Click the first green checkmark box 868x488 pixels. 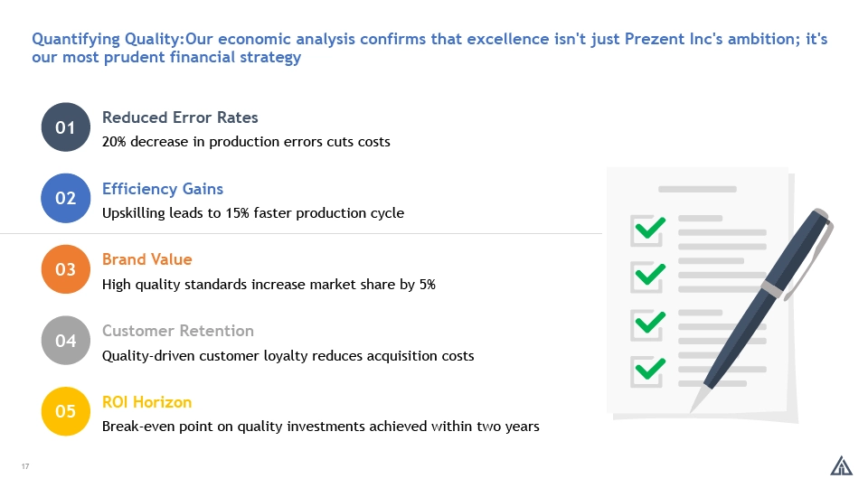pyautogui.click(x=647, y=230)
